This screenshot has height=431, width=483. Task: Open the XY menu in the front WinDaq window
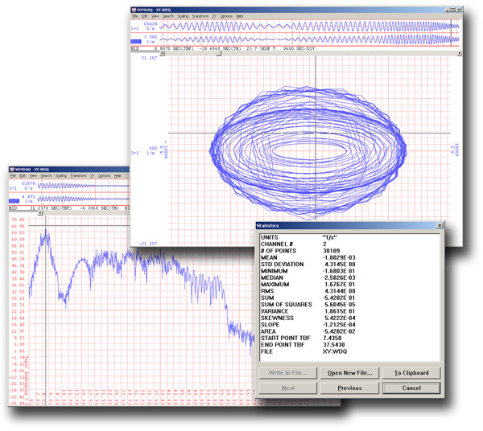point(214,16)
